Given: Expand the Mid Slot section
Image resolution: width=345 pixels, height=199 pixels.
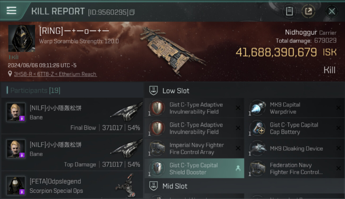Looking at the screenshot, I should 244,186.
